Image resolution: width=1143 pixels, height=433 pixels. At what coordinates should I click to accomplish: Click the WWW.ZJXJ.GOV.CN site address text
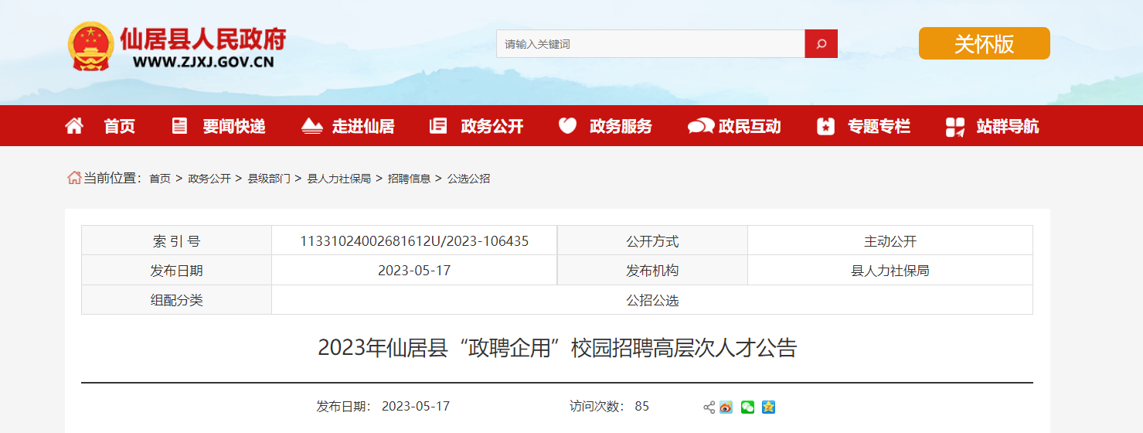coord(203,63)
